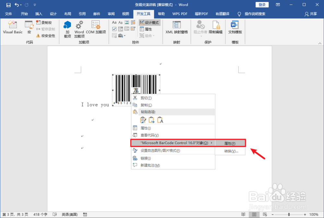The width and height of the screenshot is (324, 218).
Task: Switch to the 引用 tab
Action: [x=82, y=14]
